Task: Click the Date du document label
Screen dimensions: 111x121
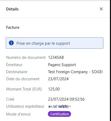Action: point(23,79)
